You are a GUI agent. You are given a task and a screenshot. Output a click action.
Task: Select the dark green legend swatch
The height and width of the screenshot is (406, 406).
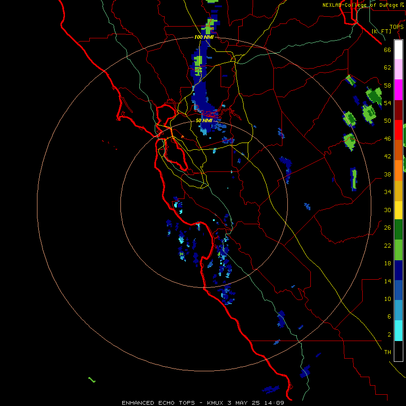[398, 230]
